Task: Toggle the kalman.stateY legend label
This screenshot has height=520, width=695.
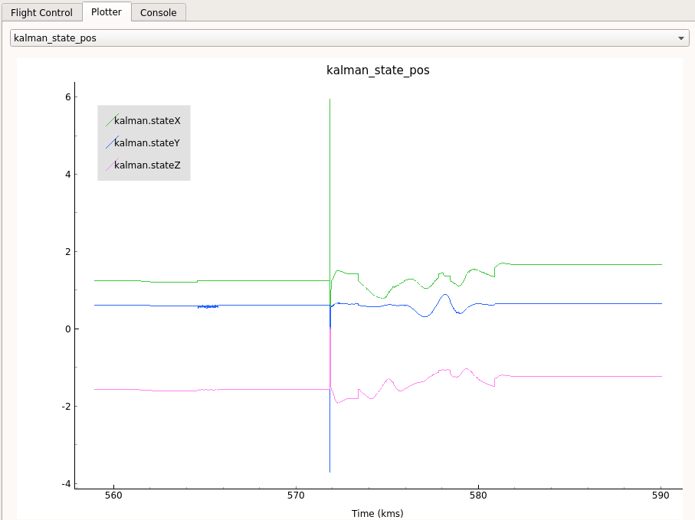Action: pyautogui.click(x=147, y=142)
